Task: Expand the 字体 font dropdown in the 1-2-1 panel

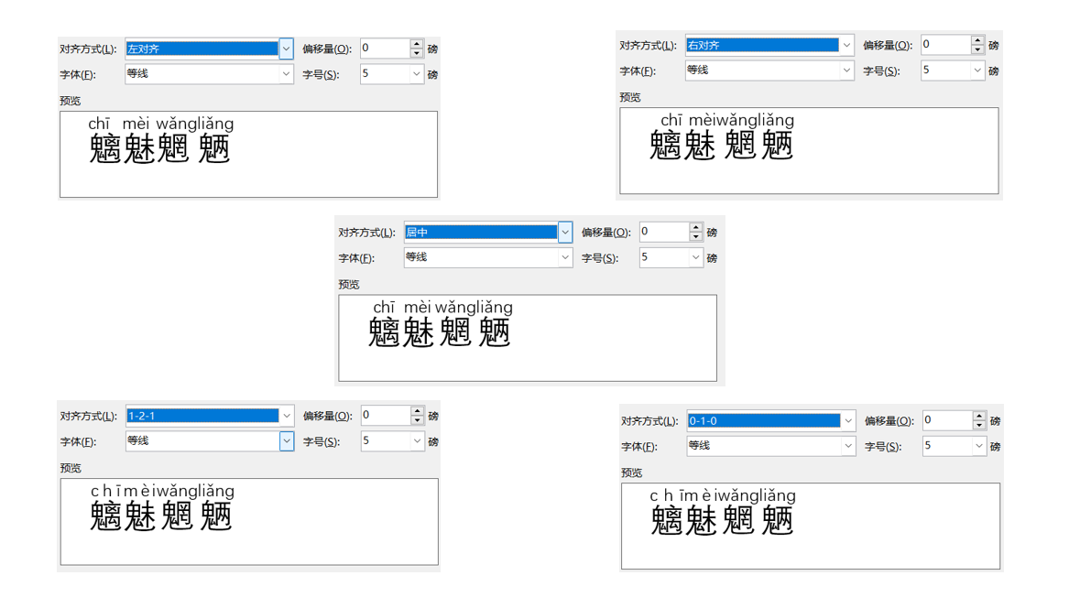Action: (287, 441)
